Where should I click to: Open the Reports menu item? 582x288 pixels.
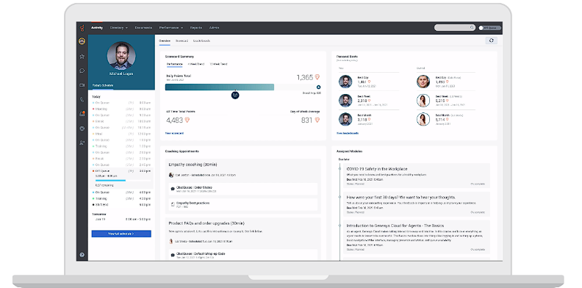pyautogui.click(x=196, y=27)
